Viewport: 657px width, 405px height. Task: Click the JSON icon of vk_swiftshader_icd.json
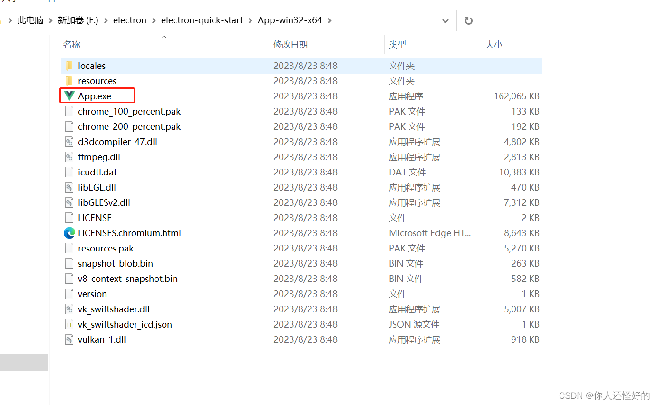coord(69,324)
